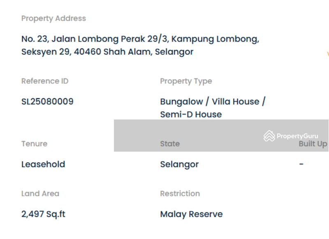Click the address line Seksyen 29, 40460 Shah Alam
Image resolution: width=329 pixels, height=239 pixels.
[107, 52]
